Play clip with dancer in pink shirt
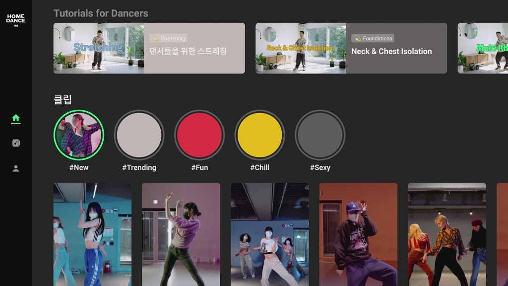508x286 pixels. [181, 234]
